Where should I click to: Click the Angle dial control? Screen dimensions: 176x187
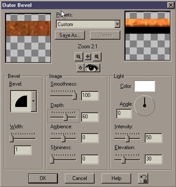tap(145, 105)
